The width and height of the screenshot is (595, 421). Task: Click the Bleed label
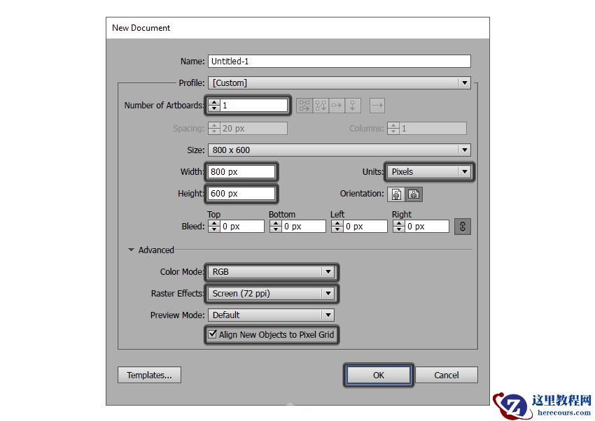(x=193, y=227)
